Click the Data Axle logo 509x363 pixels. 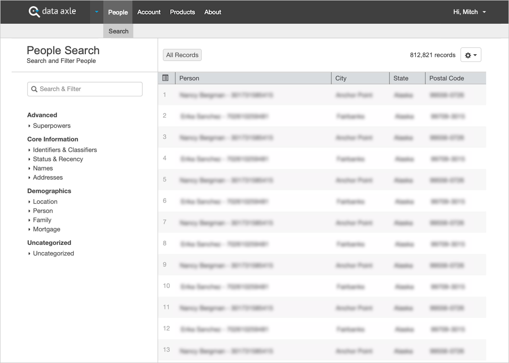click(x=52, y=12)
